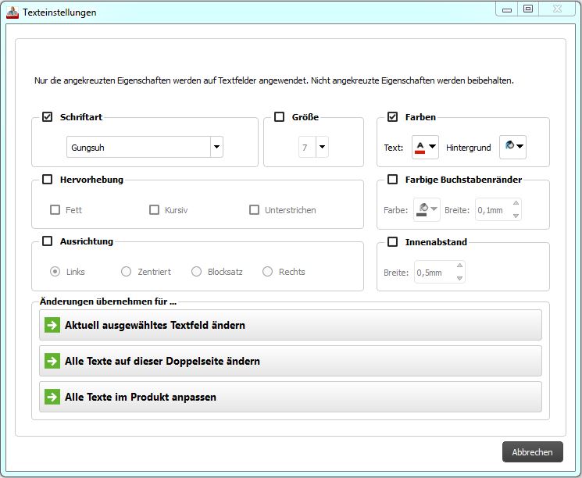Click green arrow beside Aktuell ausgewähltes Textfeld
The width and height of the screenshot is (582, 478).
(x=52, y=325)
